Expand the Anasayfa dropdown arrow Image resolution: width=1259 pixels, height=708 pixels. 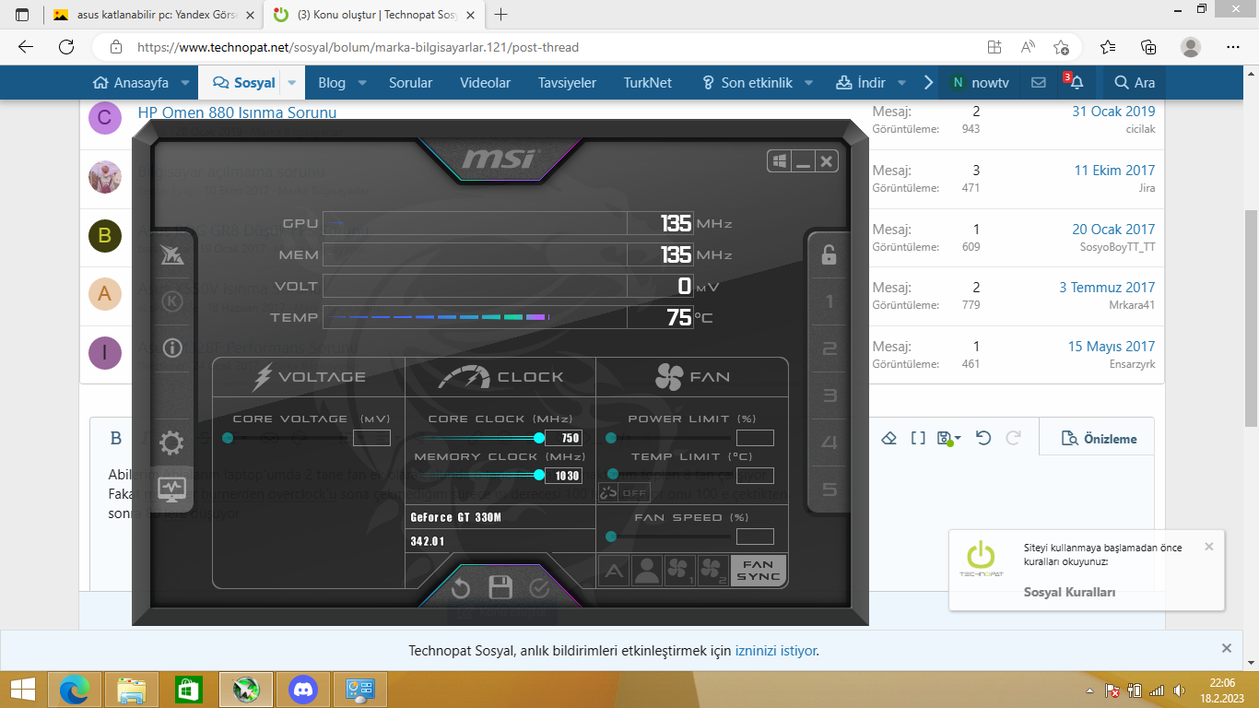[185, 82]
